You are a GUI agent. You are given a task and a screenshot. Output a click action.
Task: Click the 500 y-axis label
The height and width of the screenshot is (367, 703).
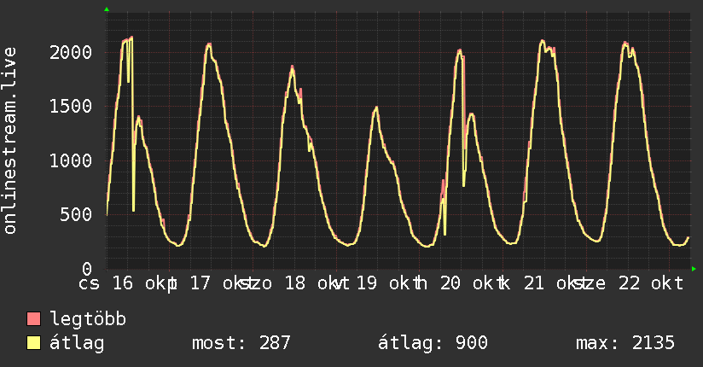[x=76, y=214]
